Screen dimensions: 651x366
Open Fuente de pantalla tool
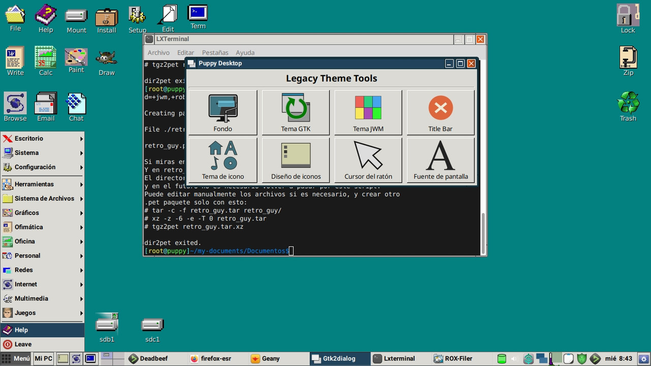(440, 160)
